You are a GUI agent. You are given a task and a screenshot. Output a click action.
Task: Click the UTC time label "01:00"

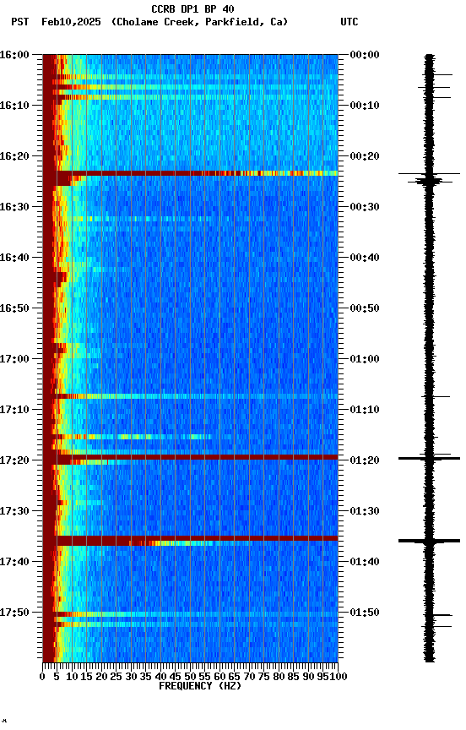pos(365,359)
